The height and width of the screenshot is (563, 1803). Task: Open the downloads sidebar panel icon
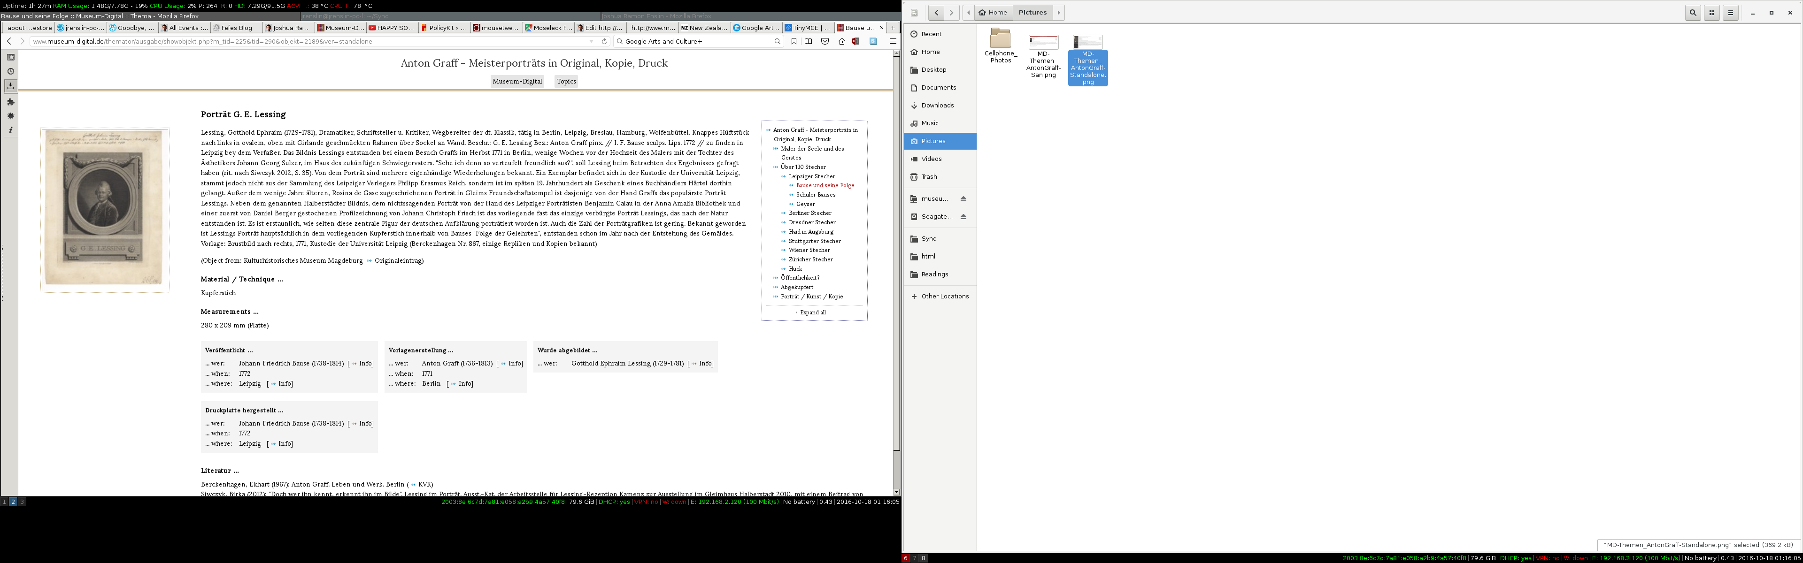pos(10,86)
